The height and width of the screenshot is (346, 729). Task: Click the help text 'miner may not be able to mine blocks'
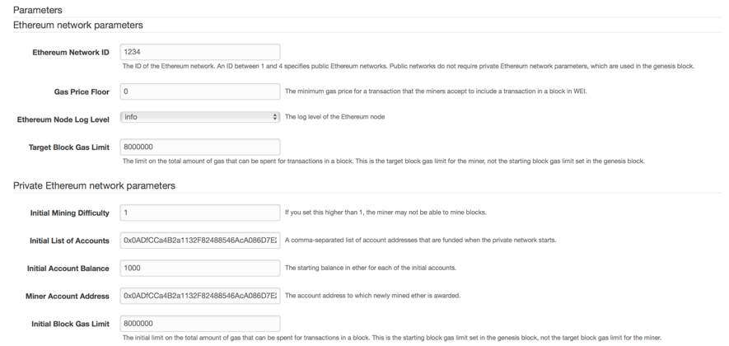386,212
